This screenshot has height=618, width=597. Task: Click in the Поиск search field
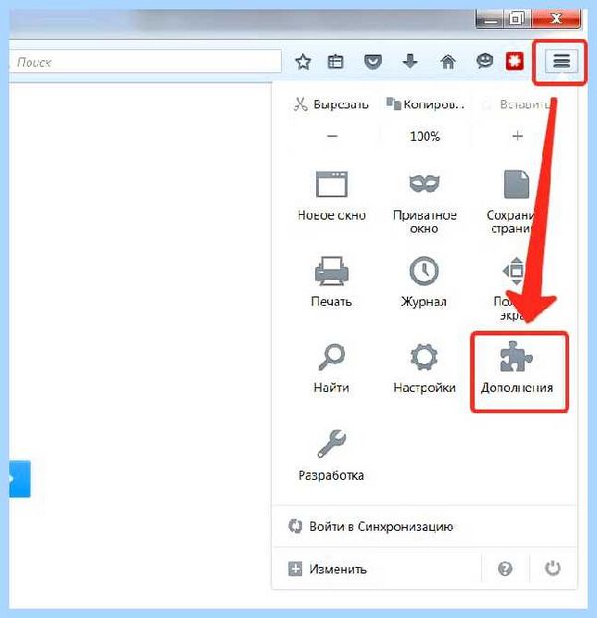tap(145, 61)
